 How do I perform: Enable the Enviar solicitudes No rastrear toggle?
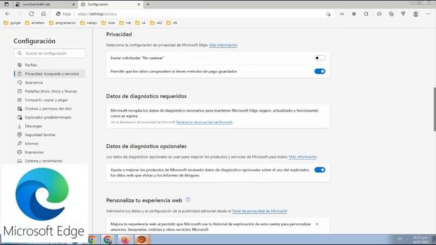[320, 58]
